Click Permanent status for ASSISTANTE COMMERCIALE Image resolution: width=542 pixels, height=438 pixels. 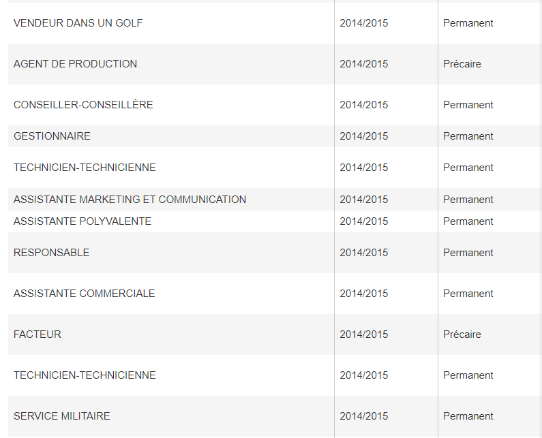coord(468,294)
